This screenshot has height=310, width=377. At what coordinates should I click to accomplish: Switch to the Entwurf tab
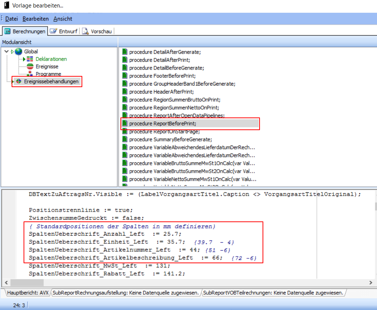(x=64, y=31)
